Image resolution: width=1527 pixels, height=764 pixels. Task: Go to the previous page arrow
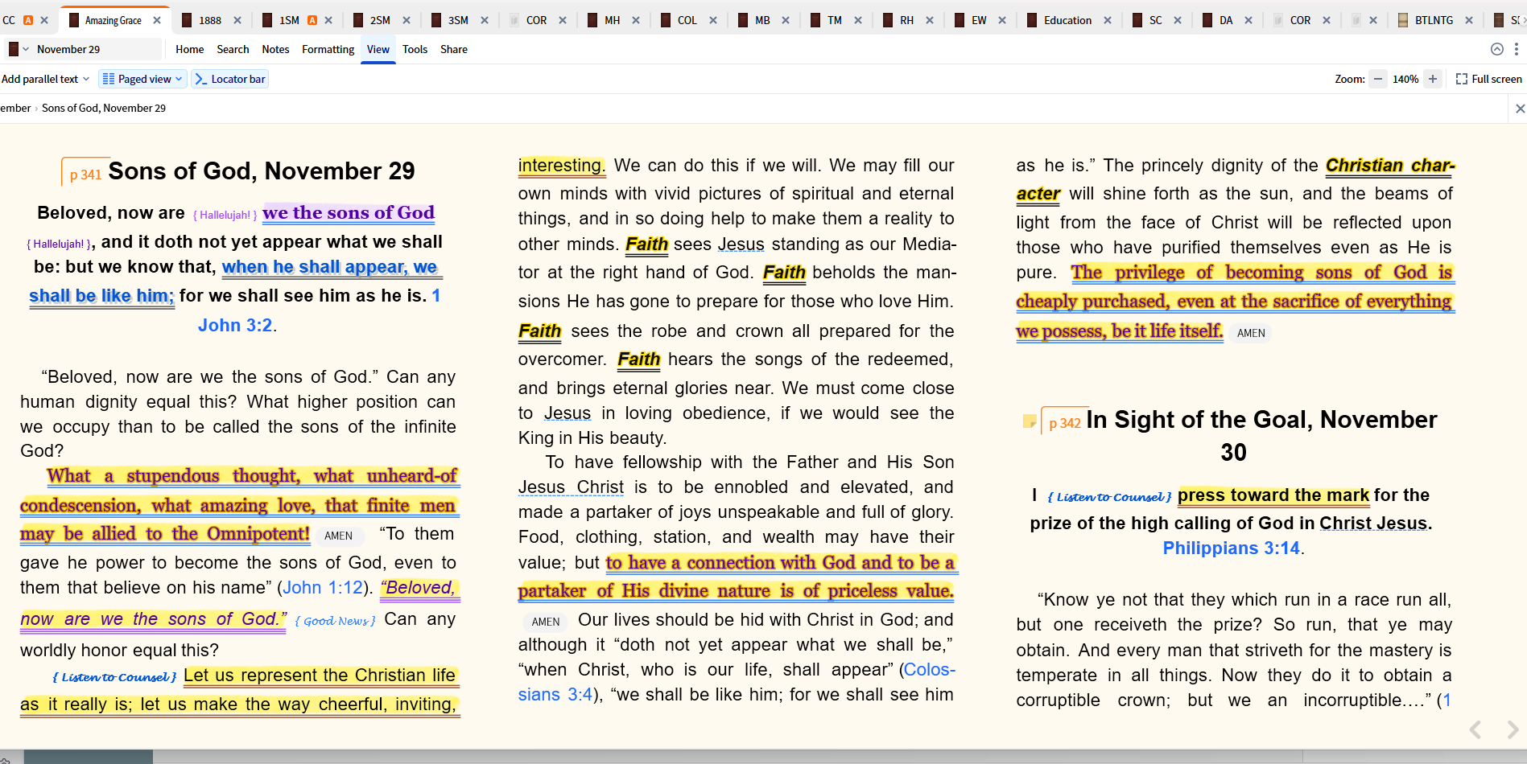[1475, 729]
